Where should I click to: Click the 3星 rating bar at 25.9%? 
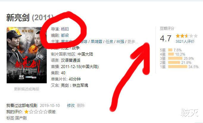click(175, 58)
